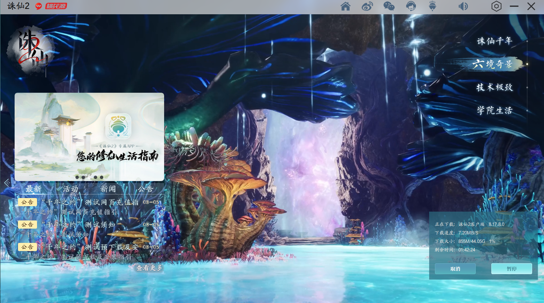Click the subtitle 测试预下载及安装指引
Screen dimensions: 544x303
coord(96,257)
